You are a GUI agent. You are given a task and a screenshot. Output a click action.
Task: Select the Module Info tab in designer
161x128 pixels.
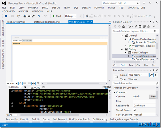coord(27,41)
